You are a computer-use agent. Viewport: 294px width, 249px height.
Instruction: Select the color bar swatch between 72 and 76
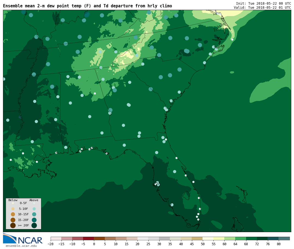(x=262, y=239)
